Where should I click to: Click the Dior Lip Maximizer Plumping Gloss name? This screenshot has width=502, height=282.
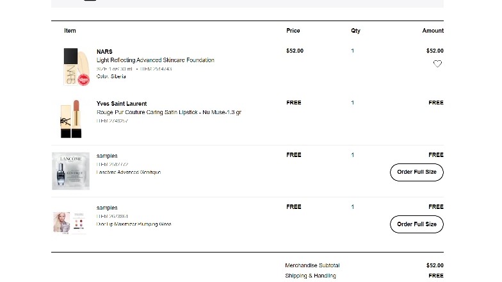click(x=133, y=224)
